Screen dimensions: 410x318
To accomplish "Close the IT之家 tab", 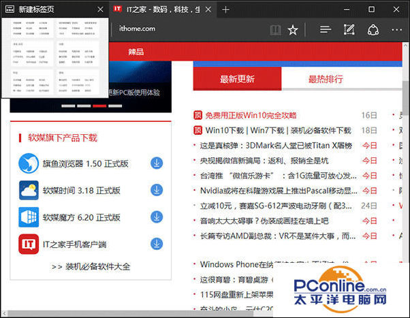I will coord(208,10).
